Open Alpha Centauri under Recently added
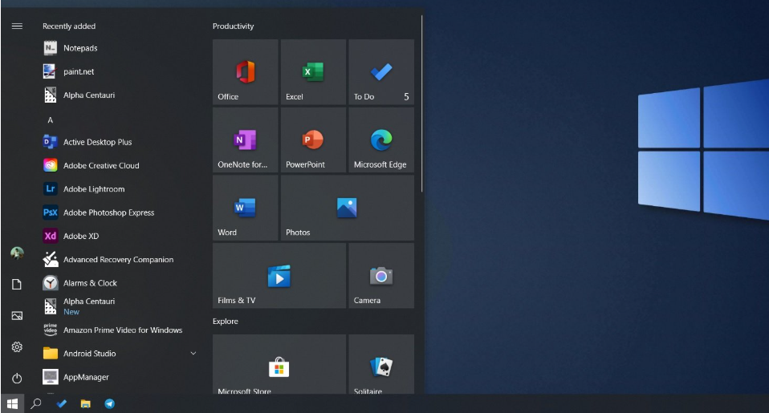 tap(120, 95)
